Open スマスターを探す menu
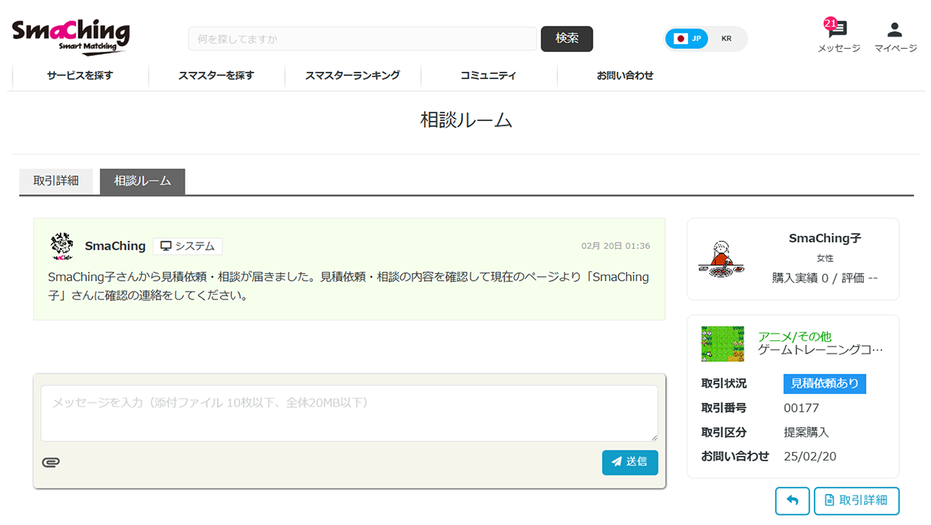Screen dimensions: 931x525 [x=216, y=76]
